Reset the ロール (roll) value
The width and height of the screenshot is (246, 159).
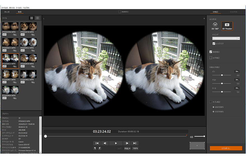237,88
